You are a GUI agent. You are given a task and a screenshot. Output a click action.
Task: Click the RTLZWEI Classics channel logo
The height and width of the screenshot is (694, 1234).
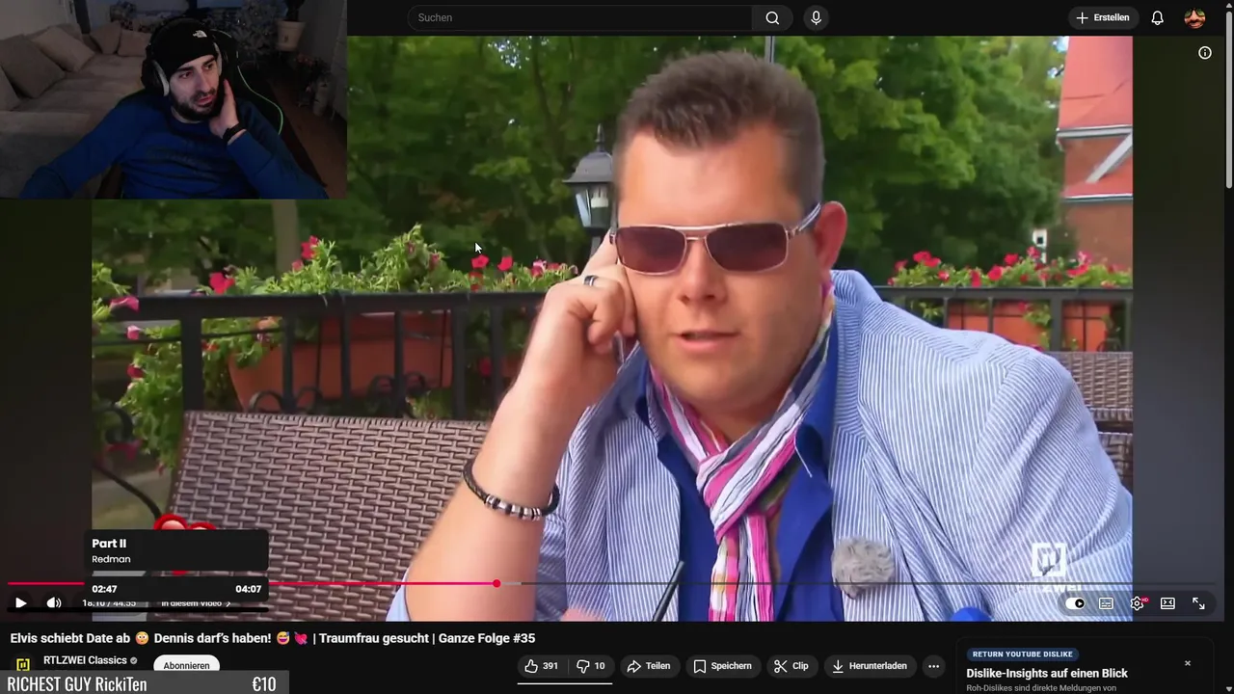[23, 664]
